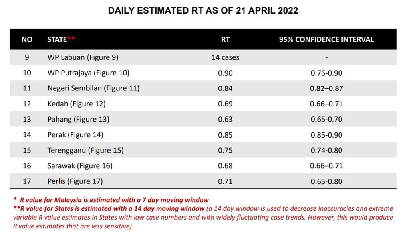Click Kedah's RT value 0.69
The image size is (409, 232).
pos(225,104)
